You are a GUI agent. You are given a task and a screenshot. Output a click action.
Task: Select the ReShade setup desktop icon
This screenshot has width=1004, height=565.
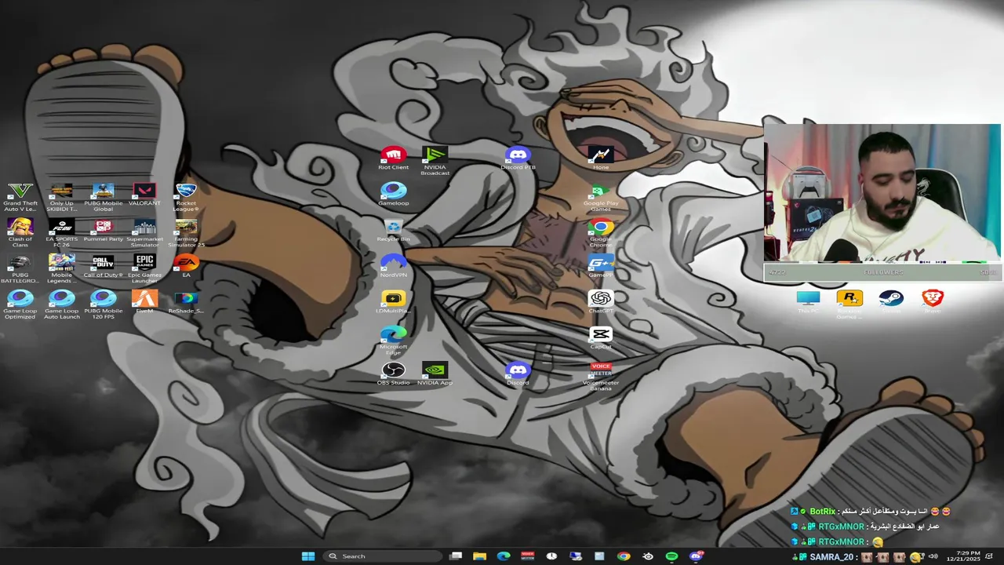[186, 302]
